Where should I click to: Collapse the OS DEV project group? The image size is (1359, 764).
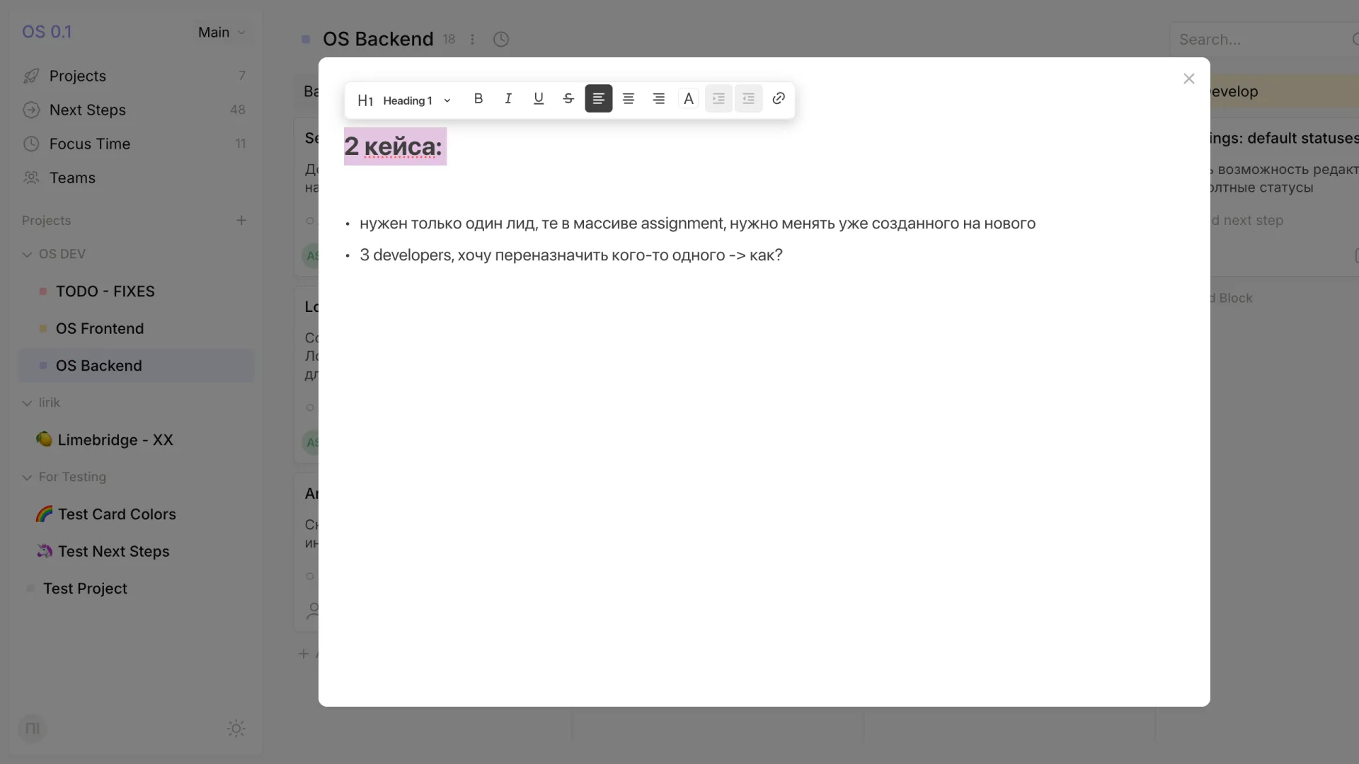coord(27,253)
